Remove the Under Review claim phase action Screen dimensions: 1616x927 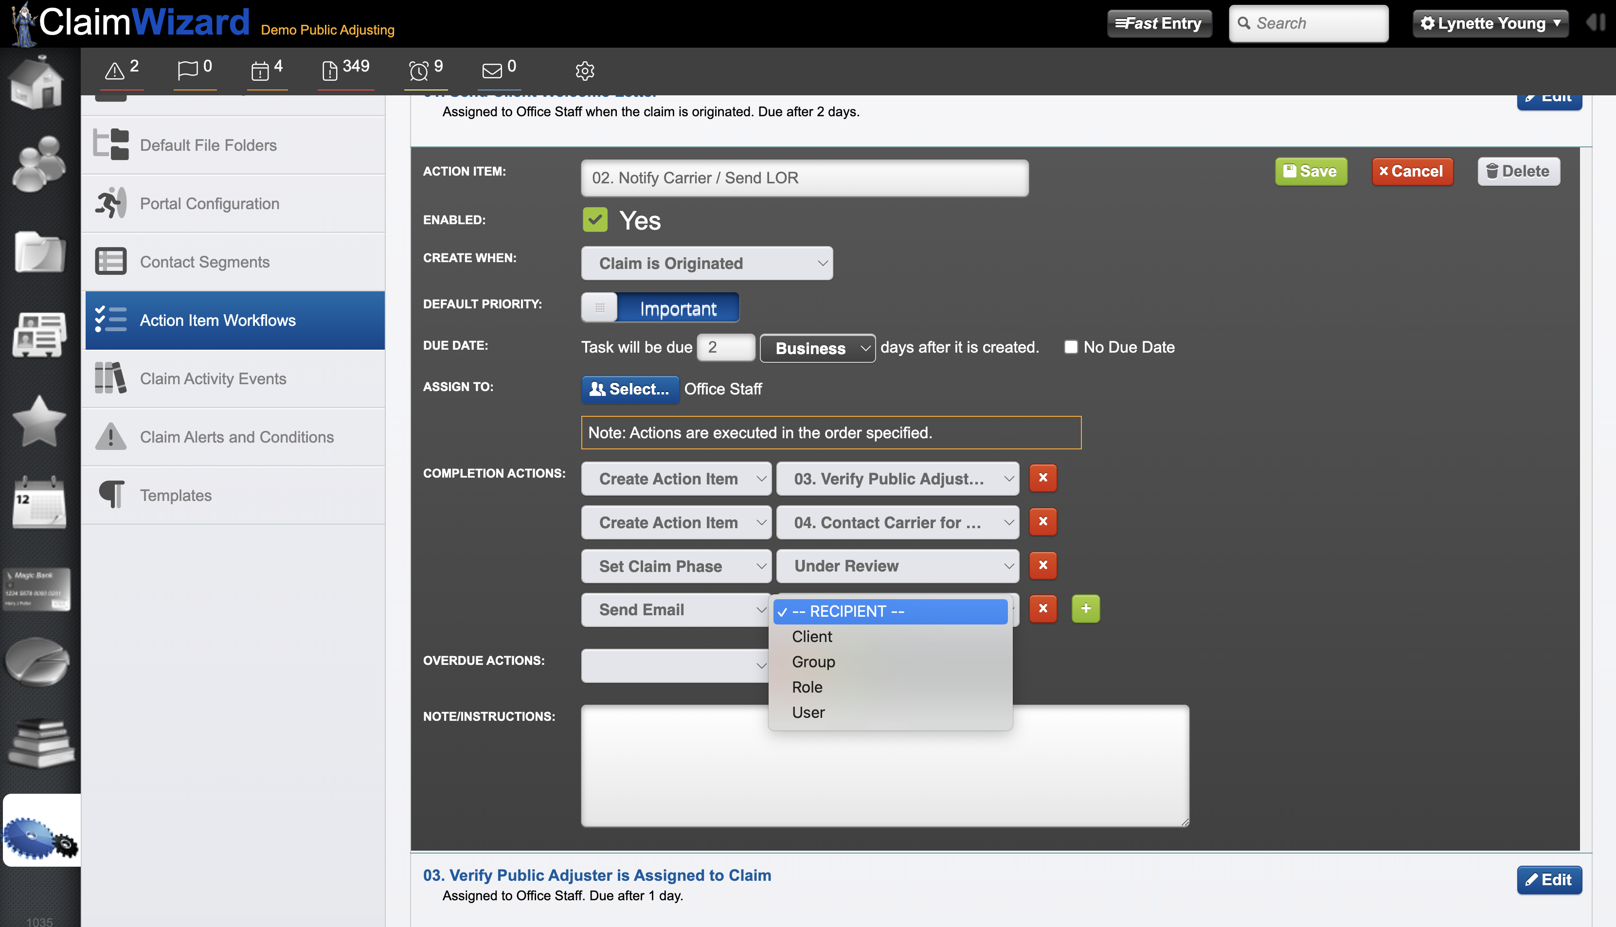click(1043, 565)
